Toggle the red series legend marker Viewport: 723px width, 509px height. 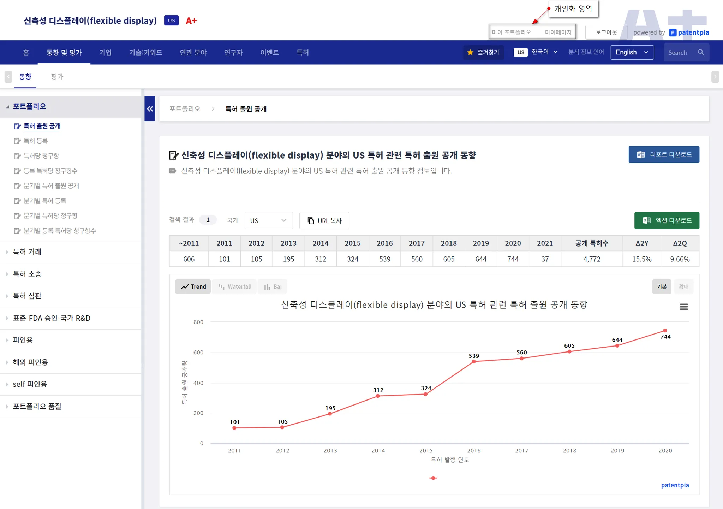click(x=433, y=478)
